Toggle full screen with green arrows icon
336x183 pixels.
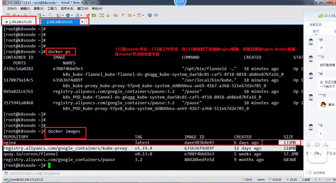(102, 15)
